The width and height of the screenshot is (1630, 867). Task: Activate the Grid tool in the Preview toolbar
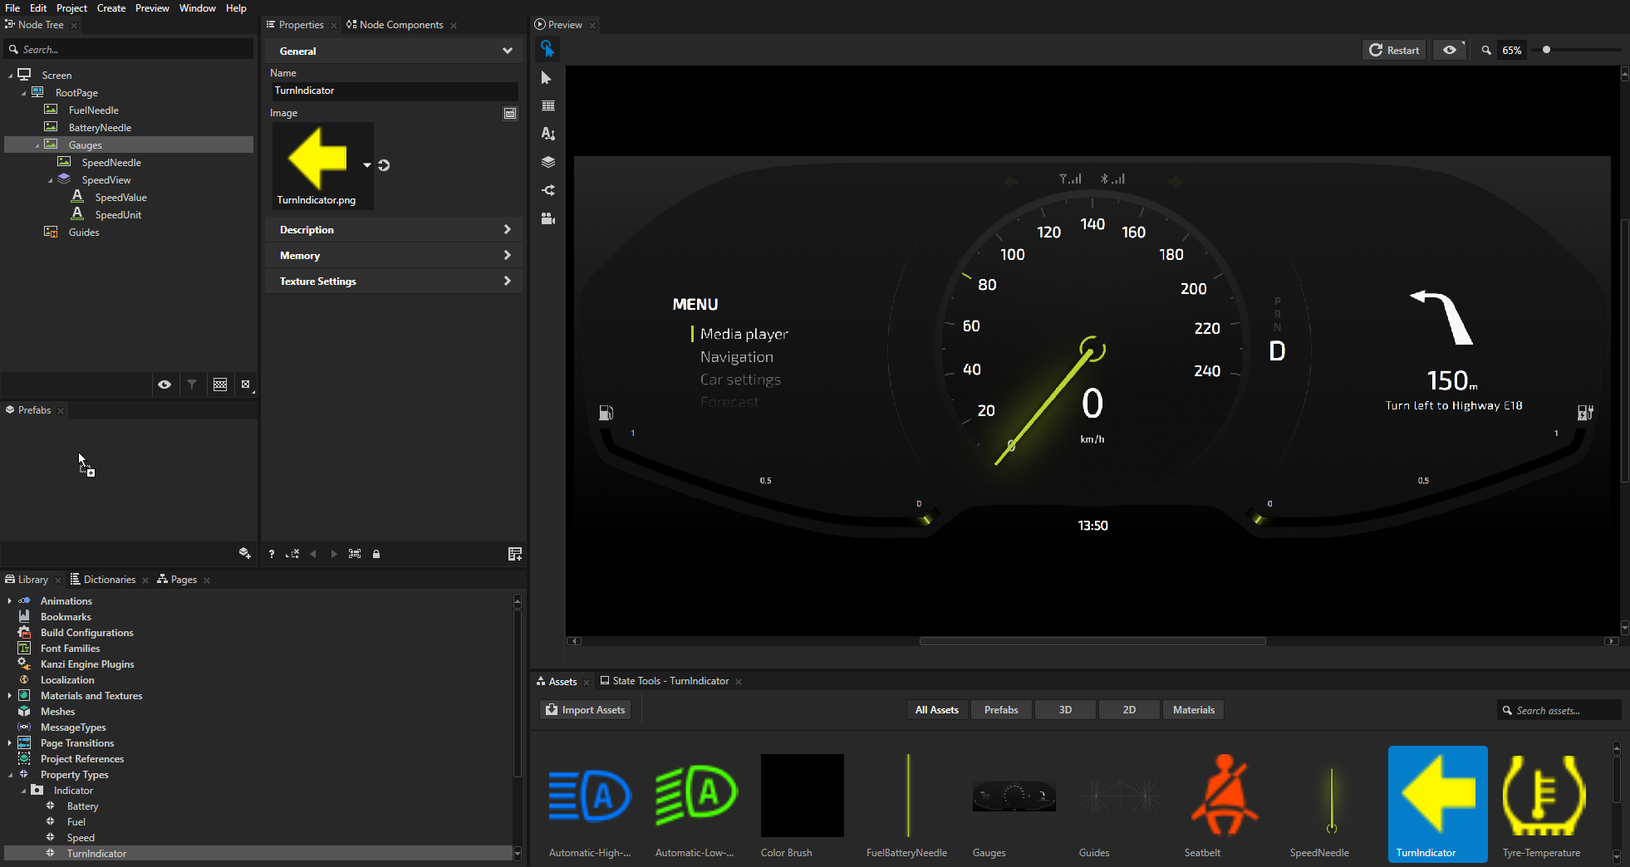pyautogui.click(x=547, y=105)
